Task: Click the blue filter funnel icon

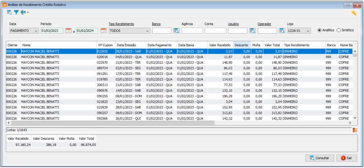Action: (x=16, y=13)
